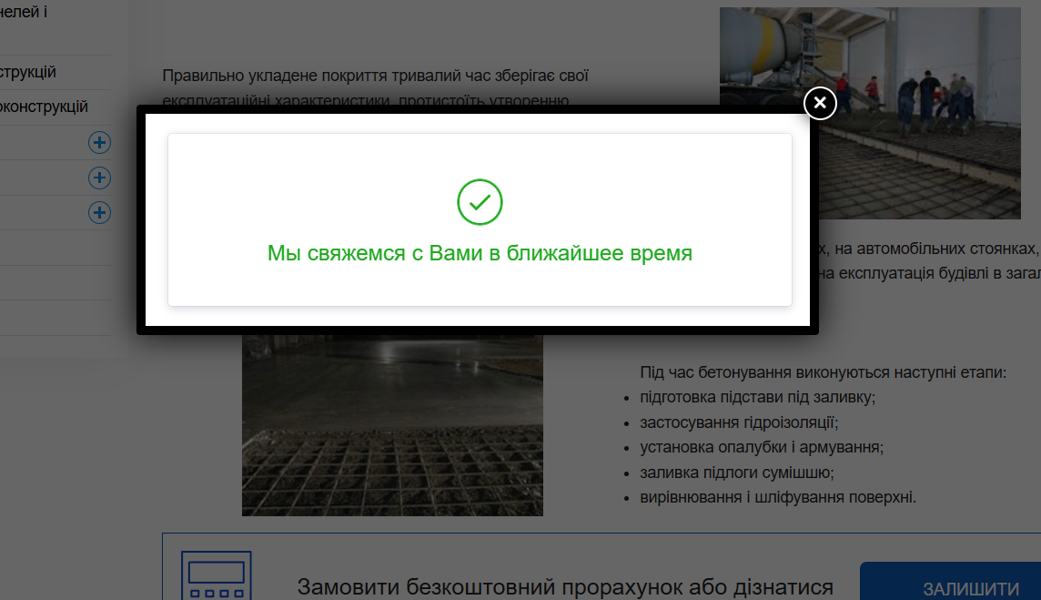Open the dark concrete floor photo
1041x600 pixels.
pyautogui.click(x=392, y=425)
